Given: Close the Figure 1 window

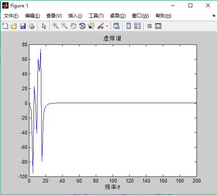Looking at the screenshot, I should click(208, 5).
